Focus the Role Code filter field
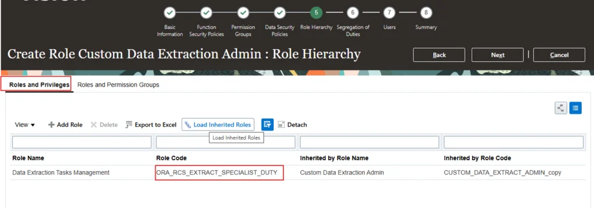 (226, 142)
